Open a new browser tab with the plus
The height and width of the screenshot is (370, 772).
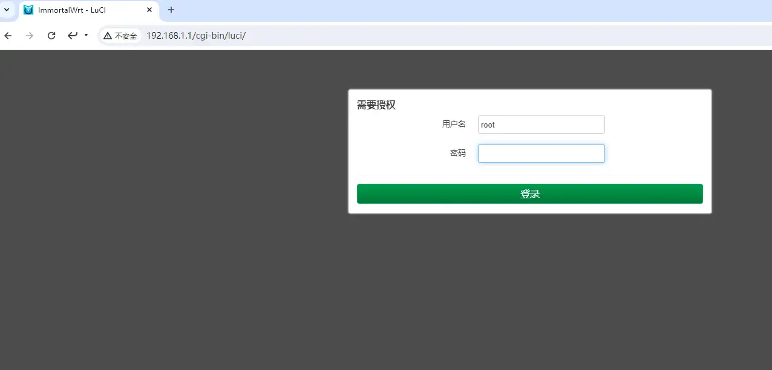pos(171,10)
